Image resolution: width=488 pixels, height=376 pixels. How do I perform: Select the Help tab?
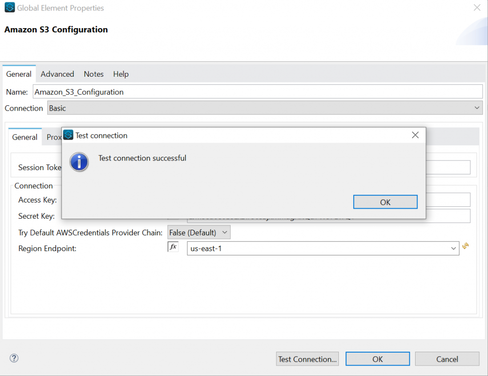pos(121,74)
